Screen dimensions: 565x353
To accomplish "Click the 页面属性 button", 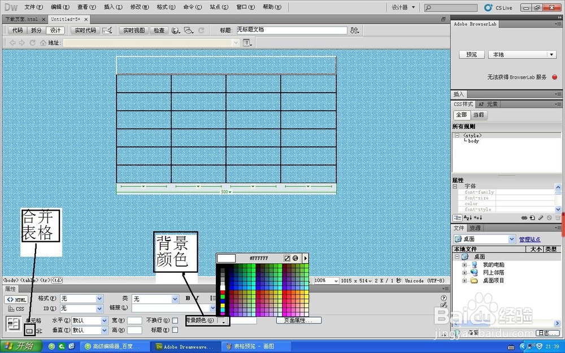I will [x=299, y=320].
